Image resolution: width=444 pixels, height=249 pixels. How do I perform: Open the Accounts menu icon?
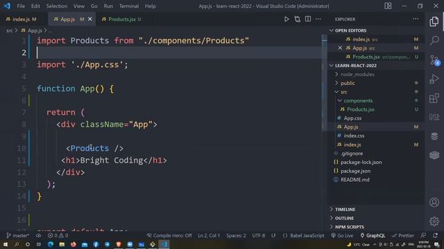click(434, 202)
